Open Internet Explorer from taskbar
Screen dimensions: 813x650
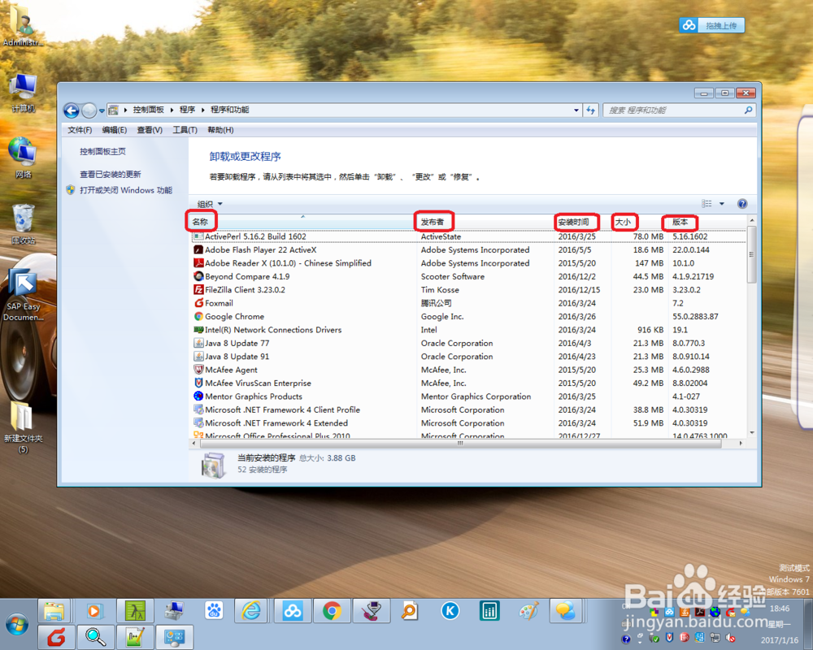[251, 612]
